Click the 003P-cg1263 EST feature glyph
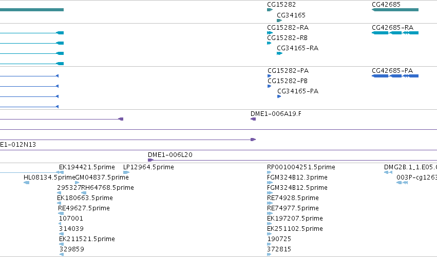437x257 pixels. [x=402, y=183]
